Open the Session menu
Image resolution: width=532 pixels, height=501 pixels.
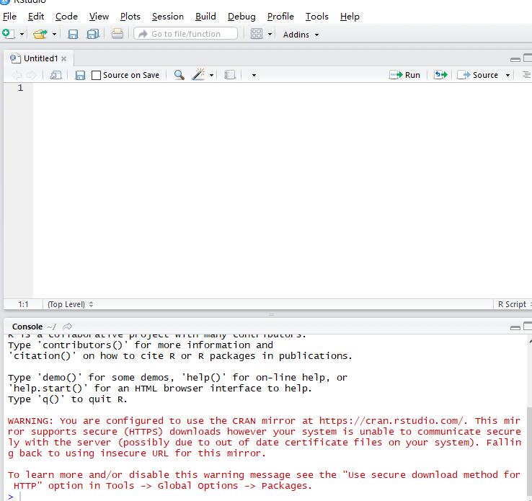pos(168,17)
